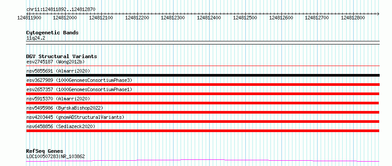
Task: Open gene LOC100507283|NR_103862 label
Action: tap(55, 157)
